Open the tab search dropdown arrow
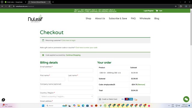 tap(2, 2)
